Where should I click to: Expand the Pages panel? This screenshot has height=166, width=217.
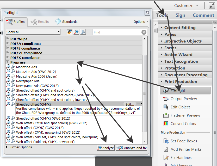click(185, 34)
